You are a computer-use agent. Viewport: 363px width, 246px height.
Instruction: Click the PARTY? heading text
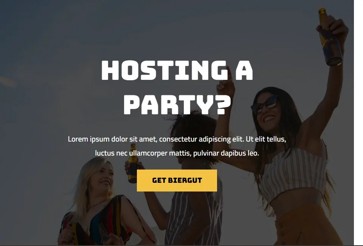177,104
